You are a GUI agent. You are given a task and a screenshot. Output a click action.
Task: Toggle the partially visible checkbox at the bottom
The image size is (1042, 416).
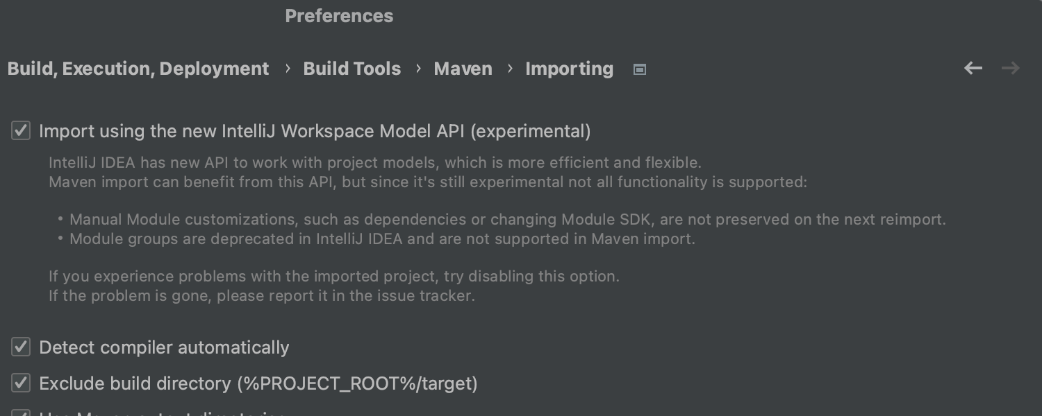[21, 413]
